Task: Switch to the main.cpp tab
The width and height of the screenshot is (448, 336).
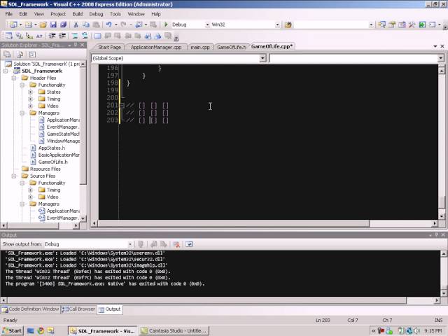Action: click(200, 47)
